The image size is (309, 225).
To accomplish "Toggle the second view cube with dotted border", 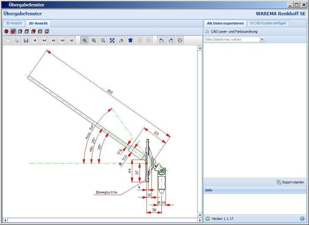I will [13, 31].
